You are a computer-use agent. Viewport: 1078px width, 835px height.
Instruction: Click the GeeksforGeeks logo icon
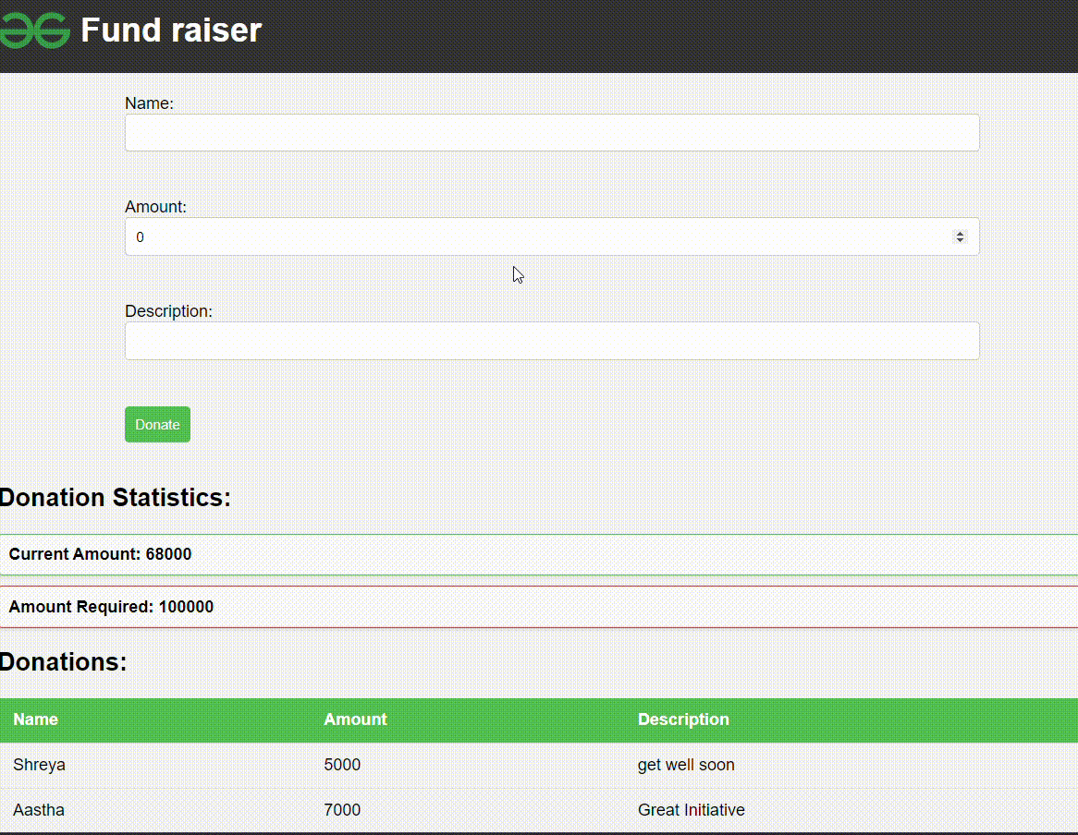point(34,30)
